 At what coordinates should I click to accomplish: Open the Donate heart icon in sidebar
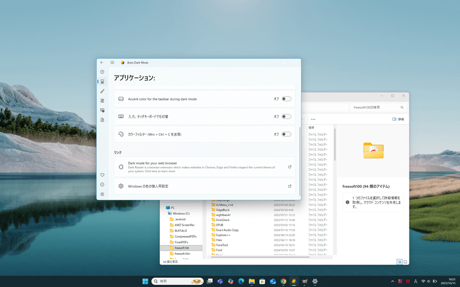point(102,174)
